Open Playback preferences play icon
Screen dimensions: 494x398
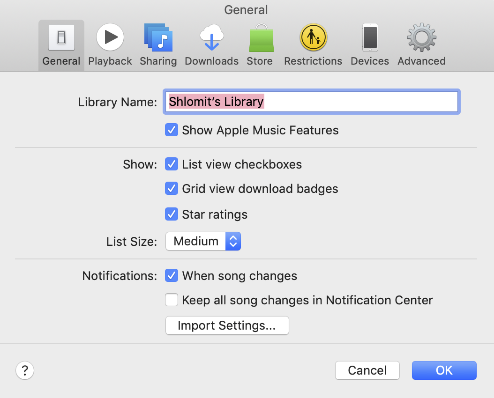pos(110,38)
